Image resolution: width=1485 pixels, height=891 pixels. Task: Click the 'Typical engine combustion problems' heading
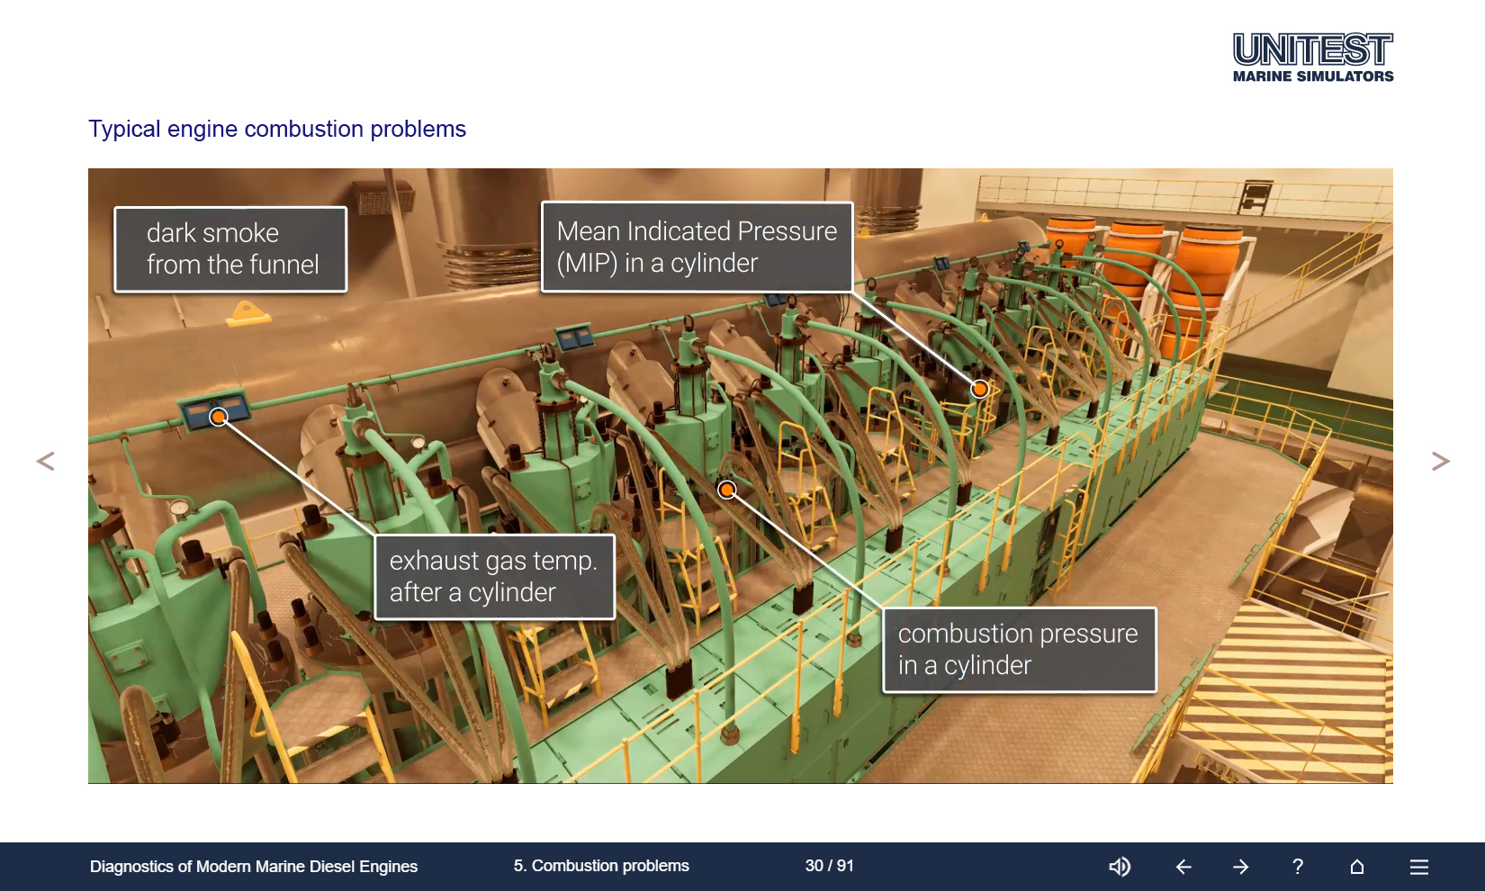pyautogui.click(x=277, y=129)
